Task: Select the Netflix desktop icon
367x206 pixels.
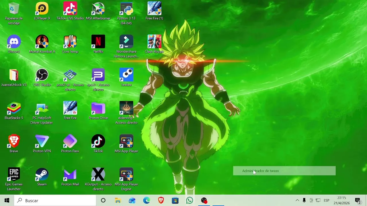Action: tap(98, 44)
